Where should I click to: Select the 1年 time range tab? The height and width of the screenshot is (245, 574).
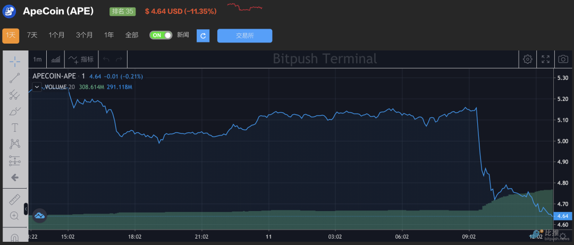[x=109, y=35]
